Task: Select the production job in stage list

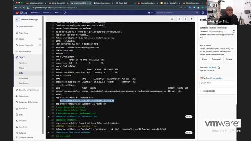Action: click(210, 91)
